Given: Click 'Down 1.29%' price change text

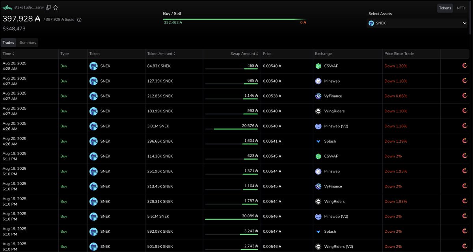Looking at the screenshot, I should [x=396, y=141].
